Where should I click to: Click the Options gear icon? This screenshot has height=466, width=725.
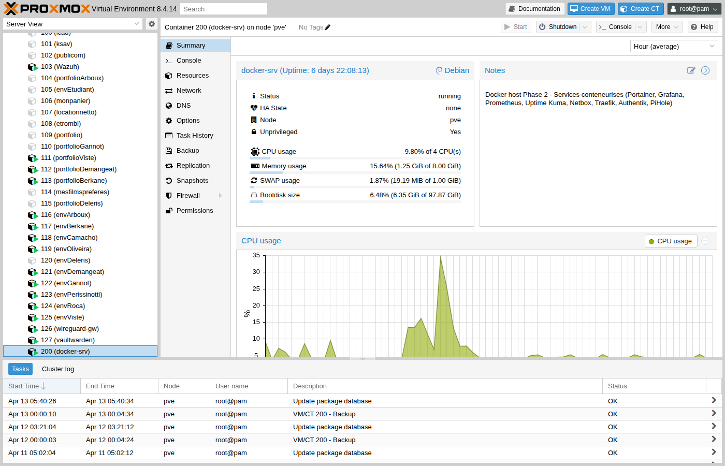(169, 121)
